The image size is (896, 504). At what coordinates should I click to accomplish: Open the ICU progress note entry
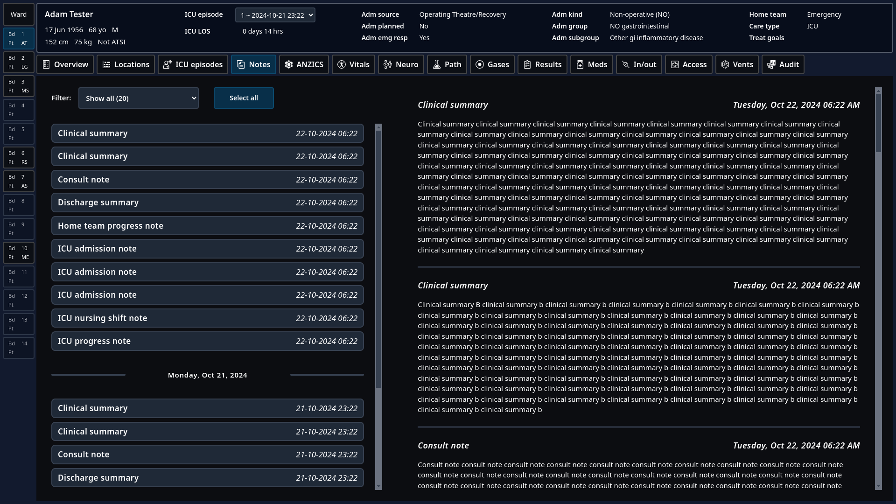click(208, 341)
